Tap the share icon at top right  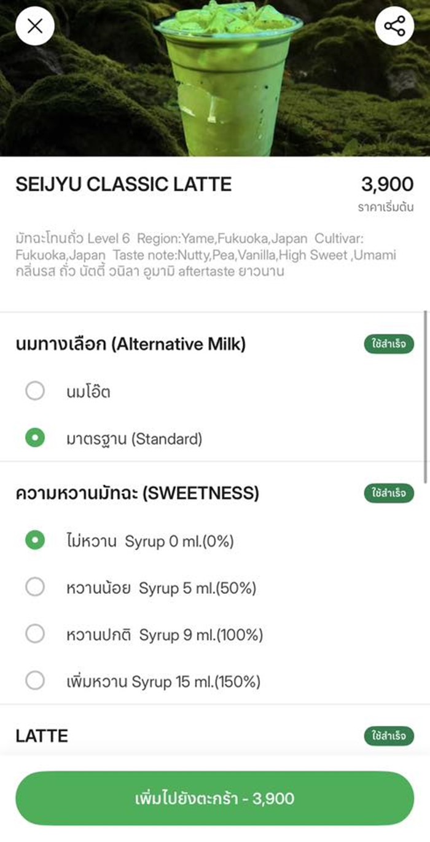395,26
